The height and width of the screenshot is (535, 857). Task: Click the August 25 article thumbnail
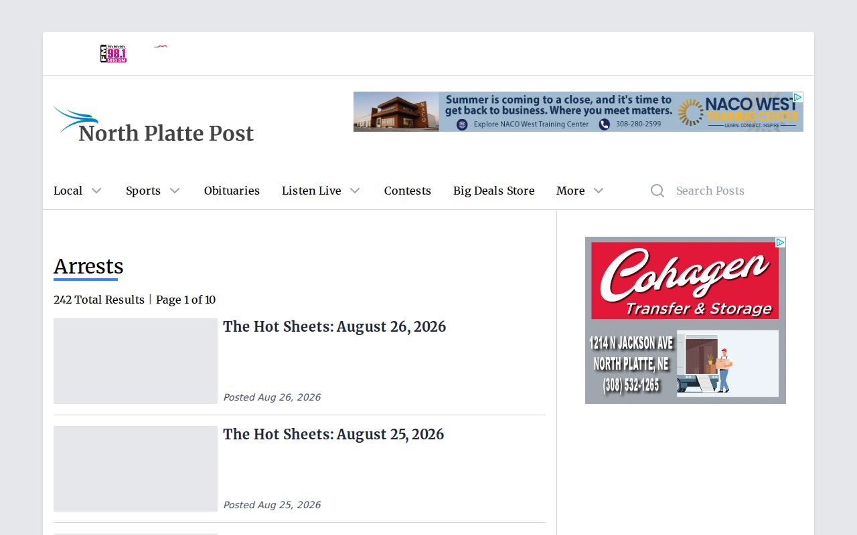[135, 469]
